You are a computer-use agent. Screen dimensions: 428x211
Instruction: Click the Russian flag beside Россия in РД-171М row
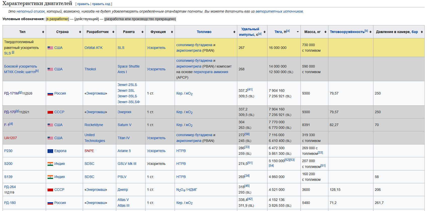pyautogui.click(x=50, y=94)
